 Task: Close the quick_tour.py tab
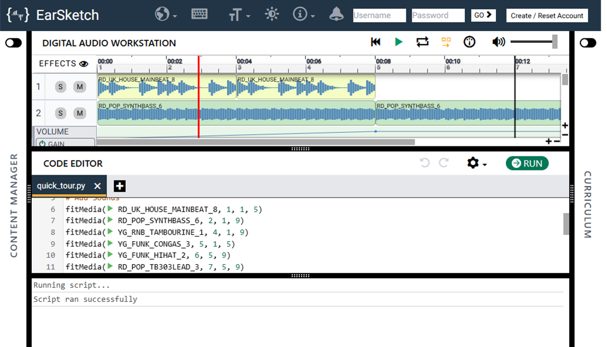[98, 186]
